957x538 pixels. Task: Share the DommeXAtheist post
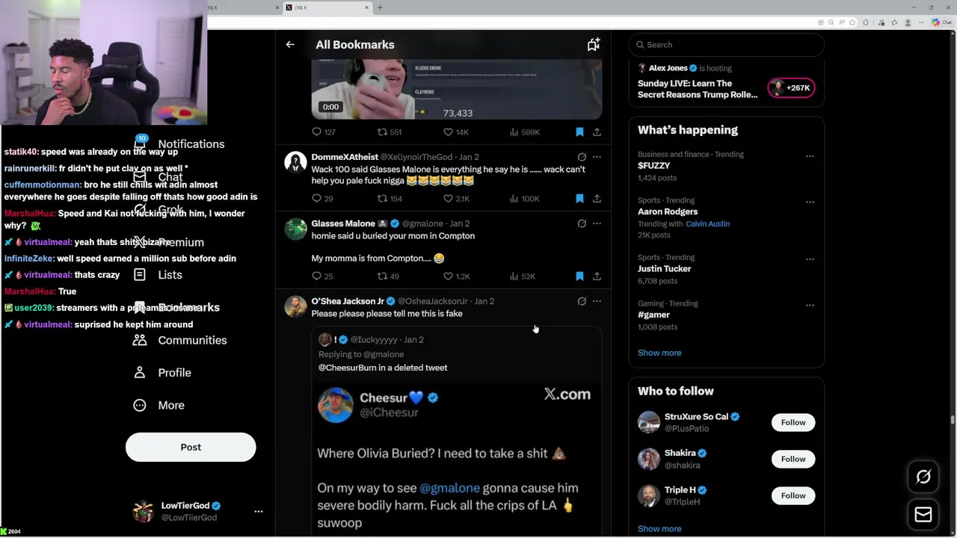coord(597,199)
